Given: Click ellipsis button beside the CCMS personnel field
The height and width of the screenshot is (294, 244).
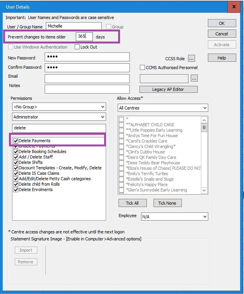Looking at the screenshot, I should [x=194, y=78].
